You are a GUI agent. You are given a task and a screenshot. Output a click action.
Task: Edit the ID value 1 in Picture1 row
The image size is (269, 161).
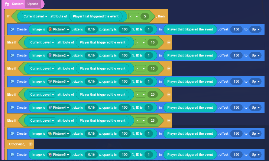[149, 29]
